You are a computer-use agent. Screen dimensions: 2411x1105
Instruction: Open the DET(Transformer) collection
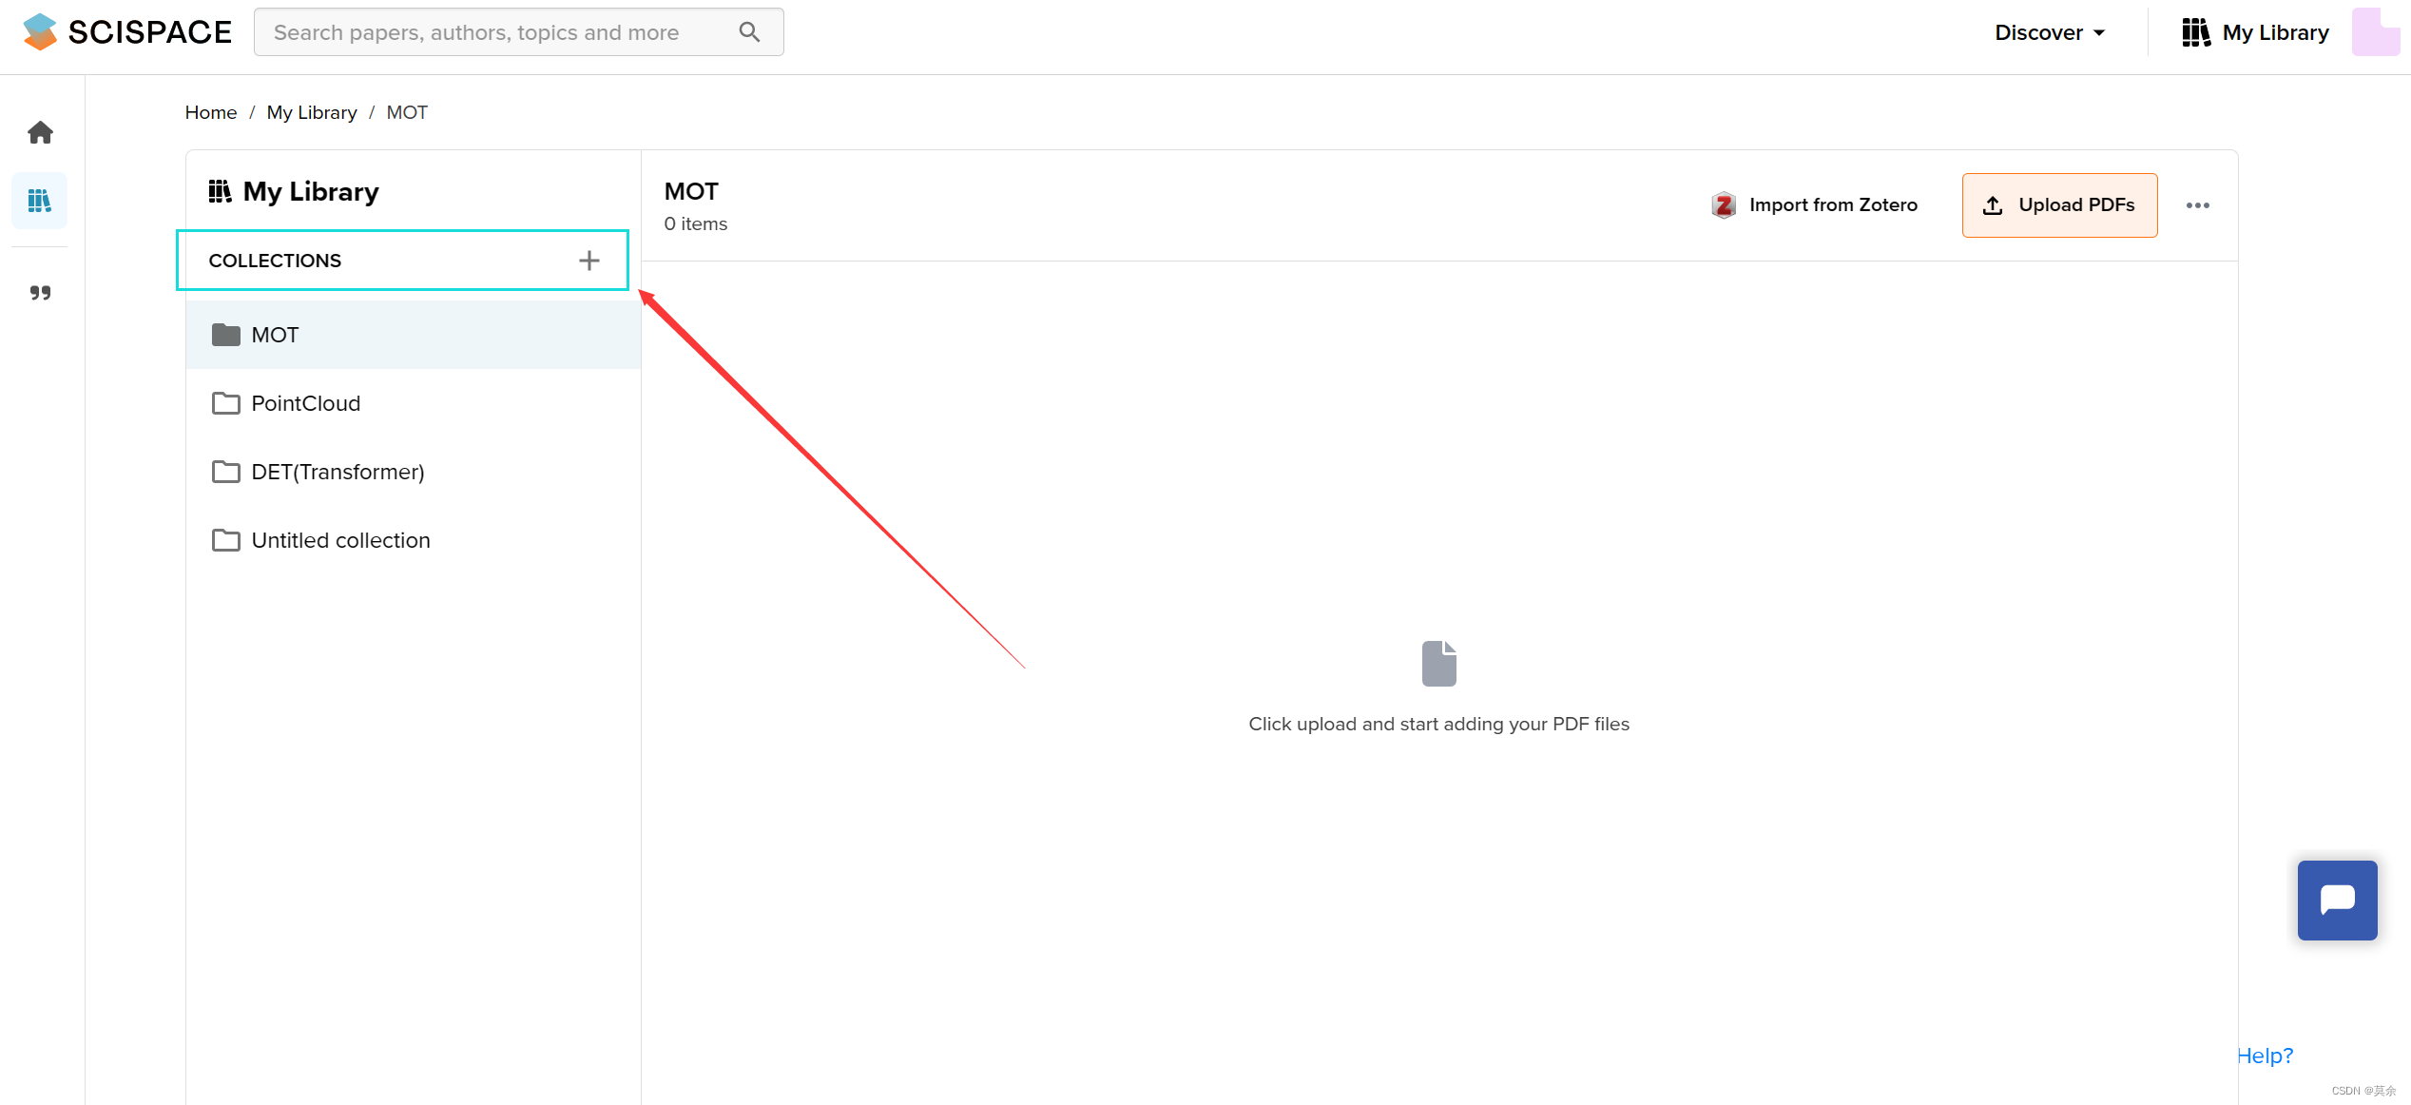coord(338,472)
